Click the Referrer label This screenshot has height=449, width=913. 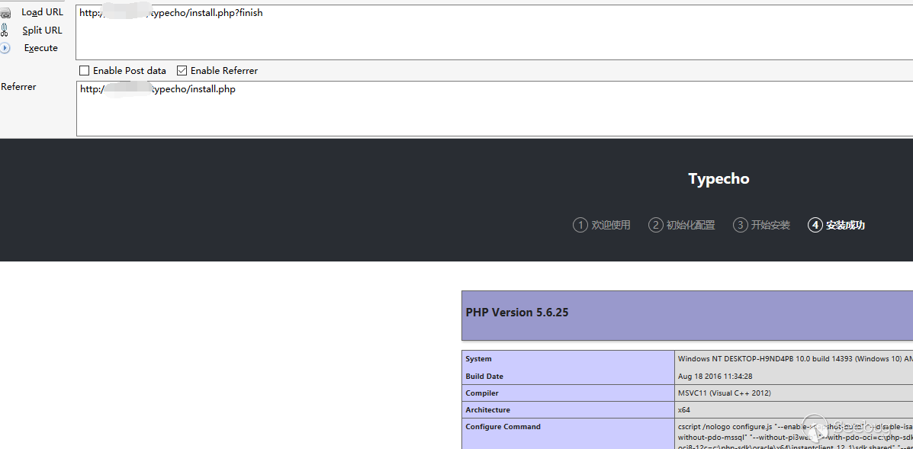coord(18,87)
